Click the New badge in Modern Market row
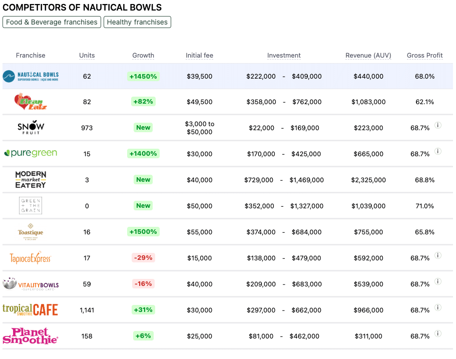Image resolution: width=456 pixels, height=359 pixels. (143, 179)
